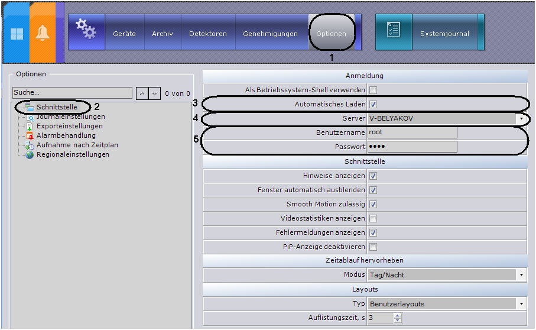
Task: Open the layouts grid icon tab
Action: [17, 33]
